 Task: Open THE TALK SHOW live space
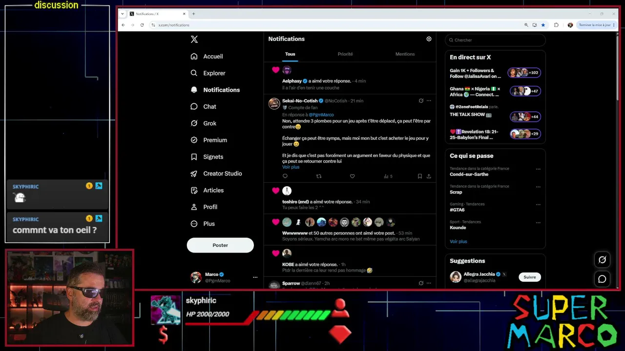(x=495, y=112)
